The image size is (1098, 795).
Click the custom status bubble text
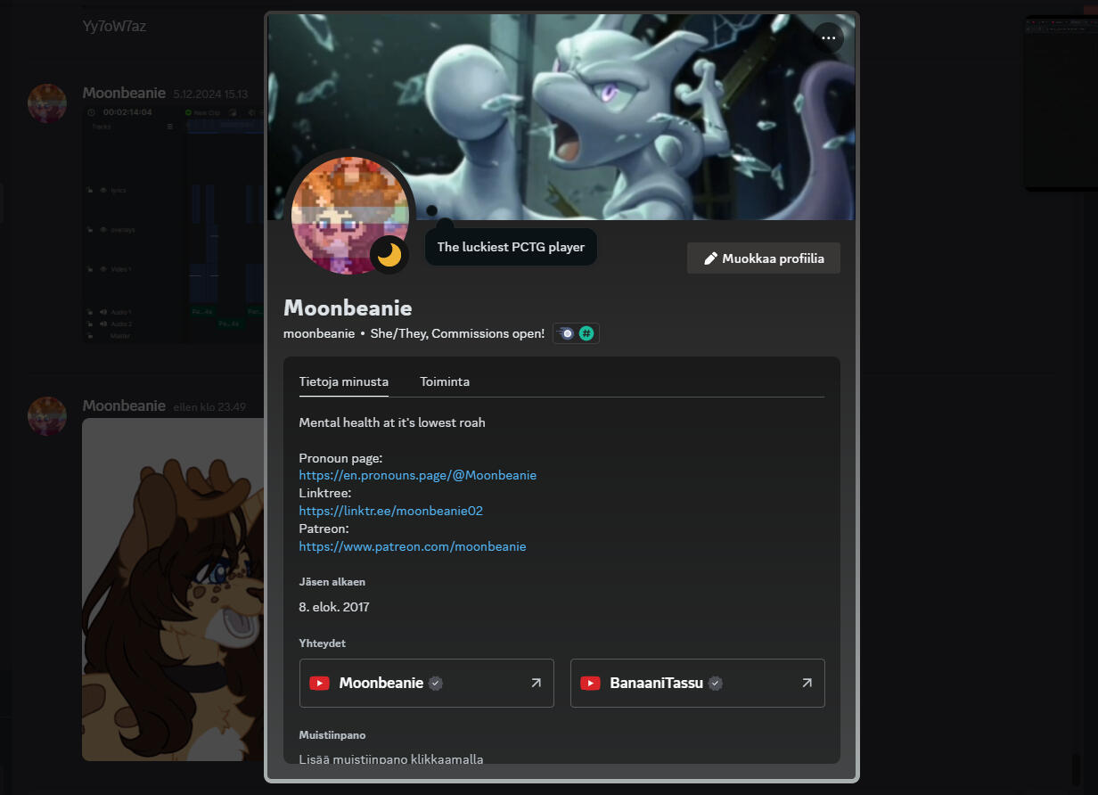(x=511, y=247)
